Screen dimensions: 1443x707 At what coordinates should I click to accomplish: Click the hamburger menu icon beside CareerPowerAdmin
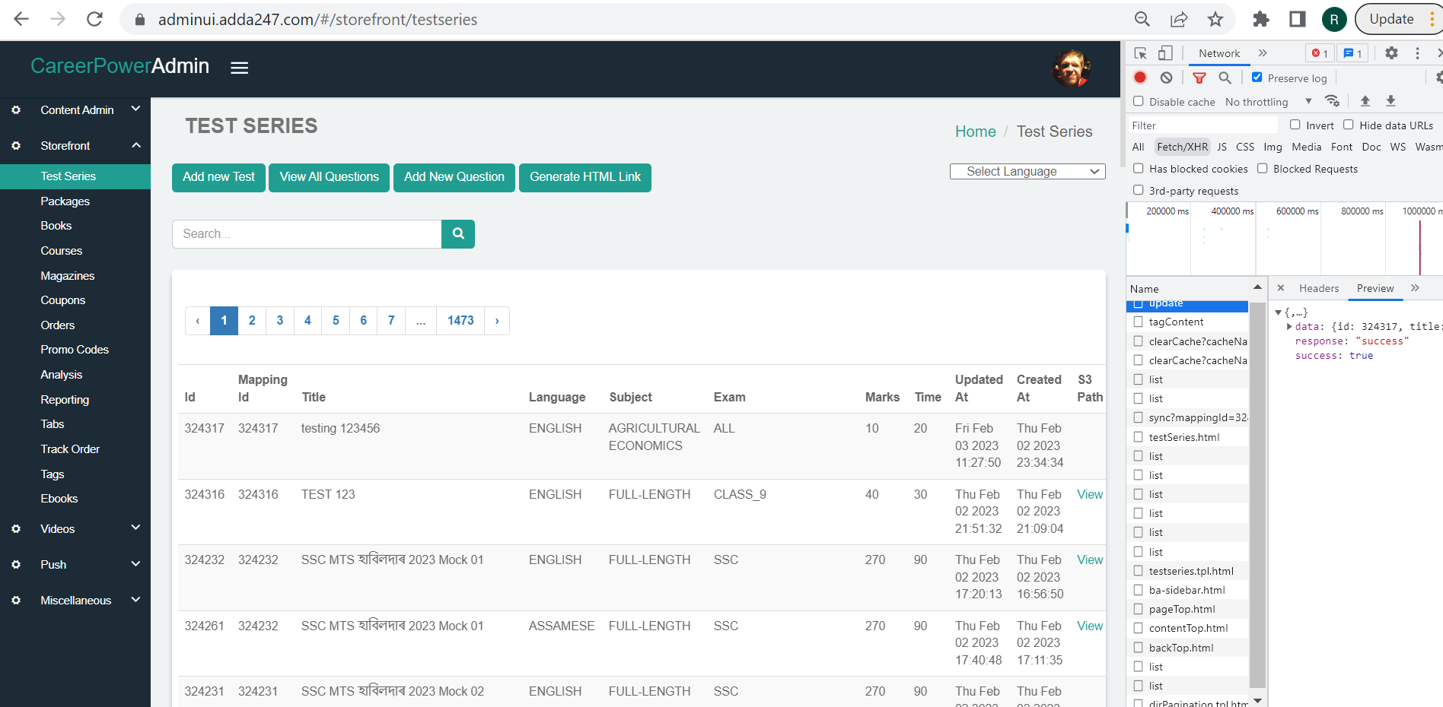(239, 68)
